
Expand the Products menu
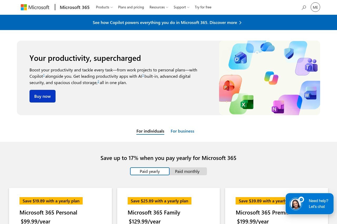[104, 7]
